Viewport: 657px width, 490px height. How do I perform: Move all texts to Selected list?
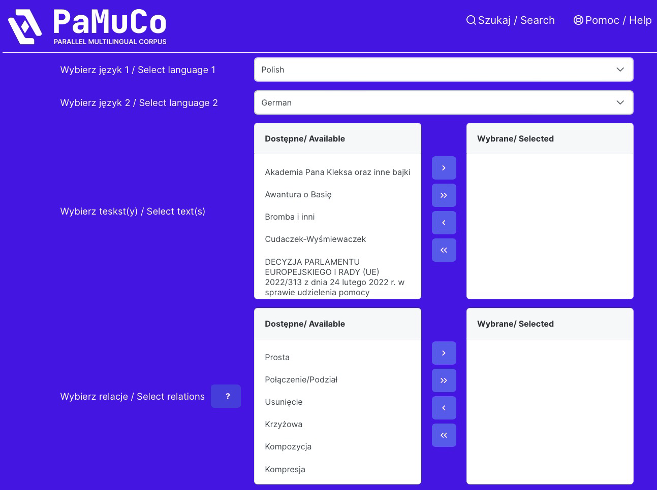(444, 195)
